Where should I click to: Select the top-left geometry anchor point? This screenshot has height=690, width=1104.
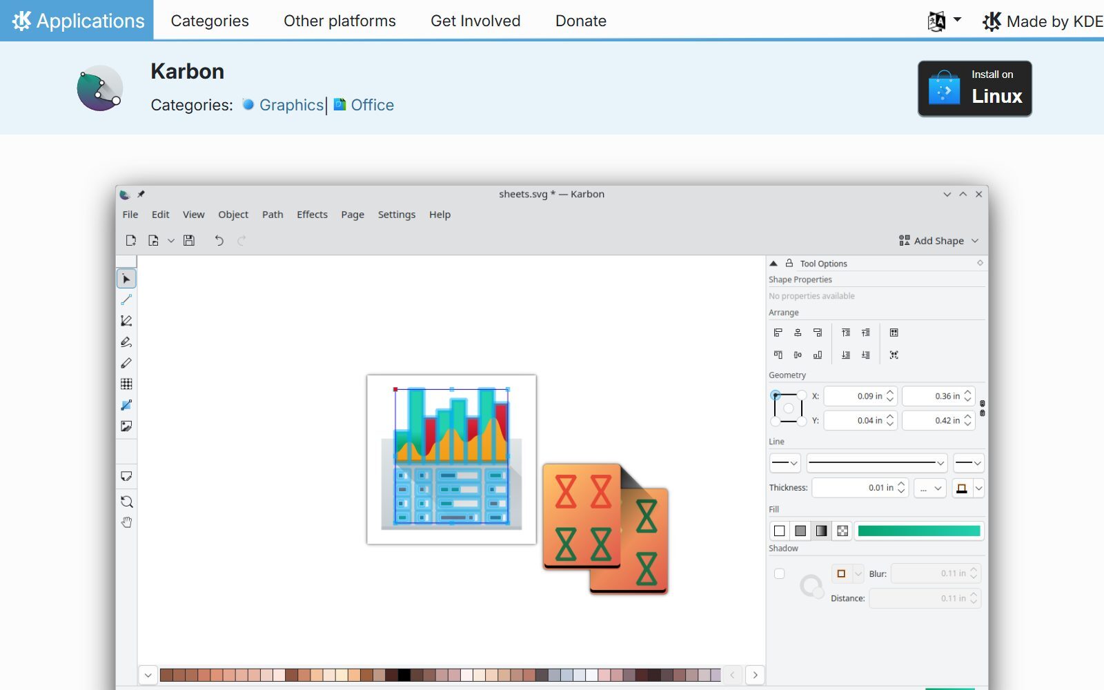(x=776, y=395)
